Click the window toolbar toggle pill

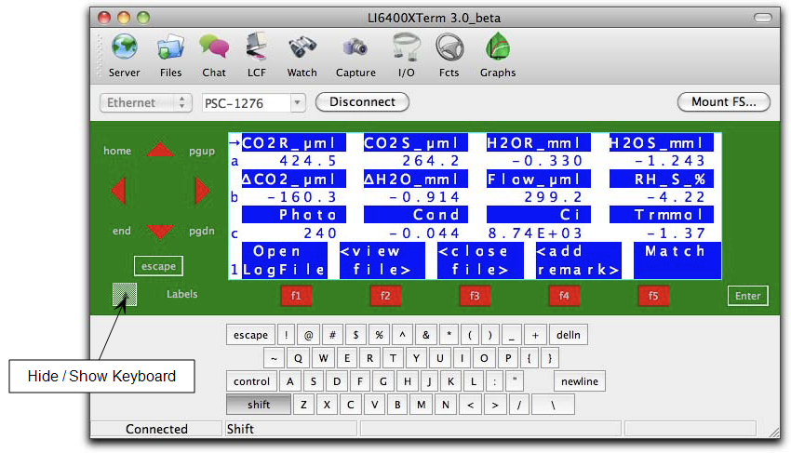(x=763, y=18)
